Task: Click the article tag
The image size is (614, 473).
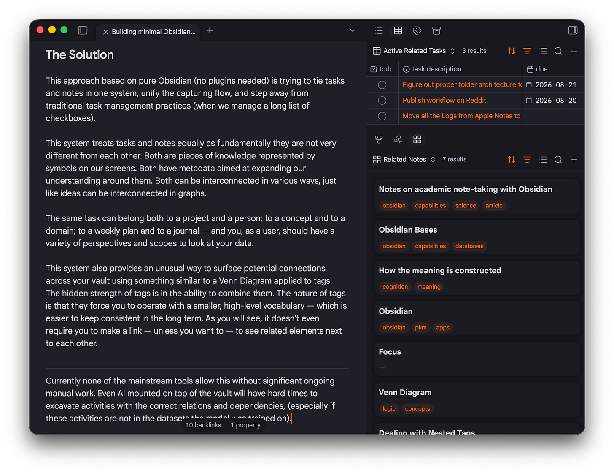Action: click(x=494, y=206)
